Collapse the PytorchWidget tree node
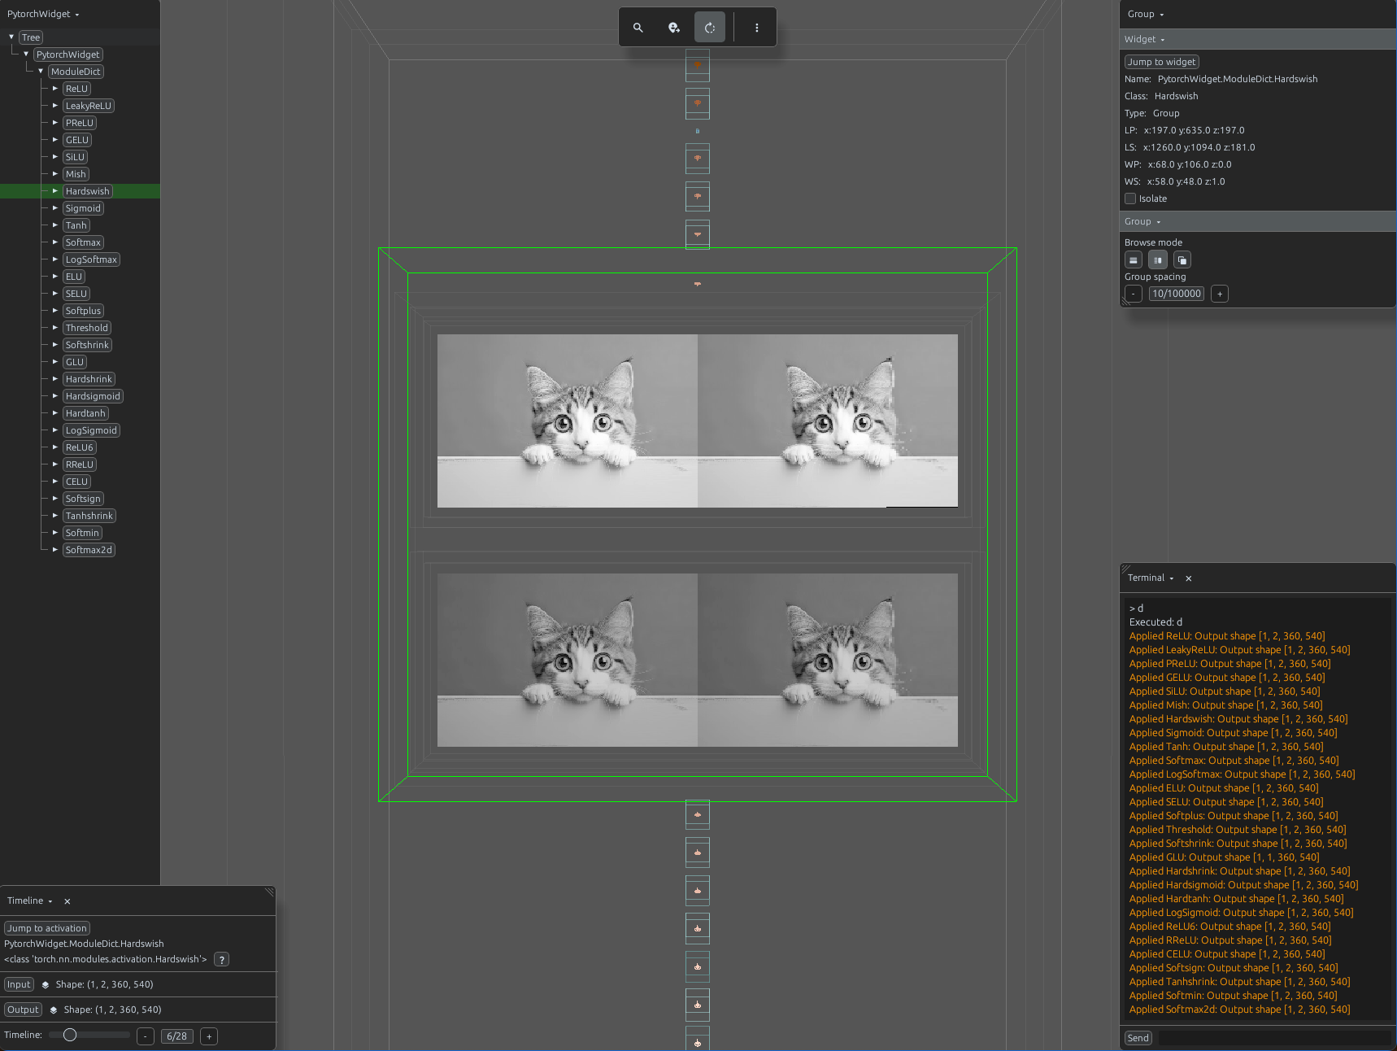The image size is (1397, 1051). point(26,55)
